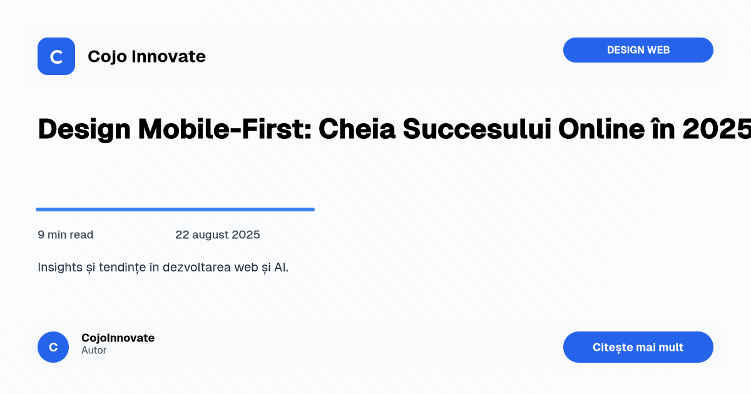Click the "Citește mai mult" button
Viewport: 751px width, 394px height.
pos(638,347)
